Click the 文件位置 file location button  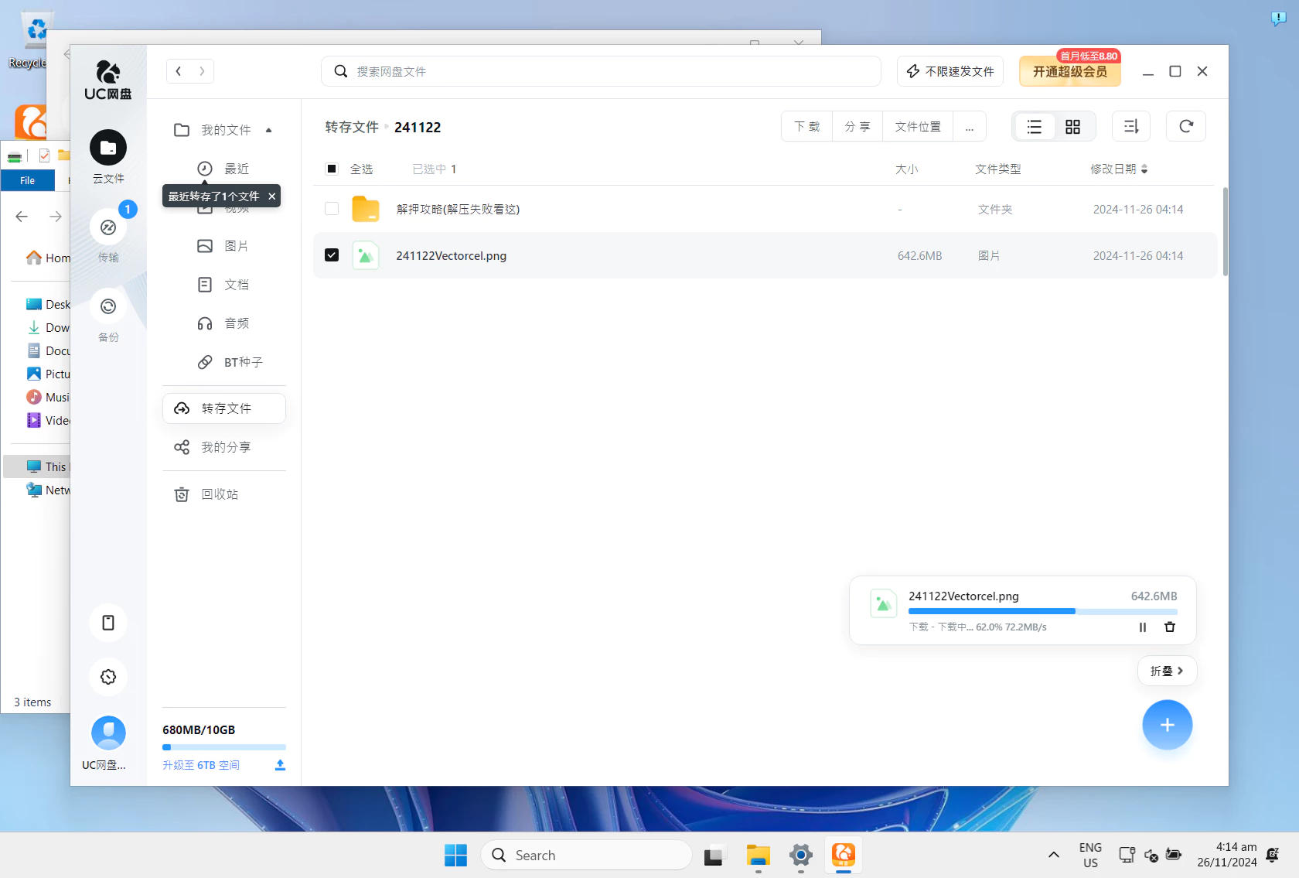pyautogui.click(x=918, y=127)
